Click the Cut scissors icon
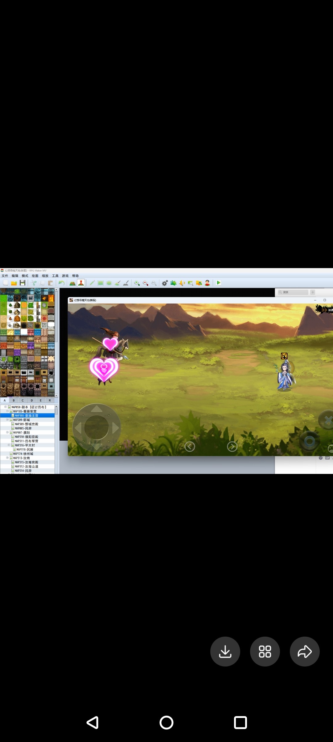Image resolution: width=333 pixels, height=742 pixels. [34, 283]
